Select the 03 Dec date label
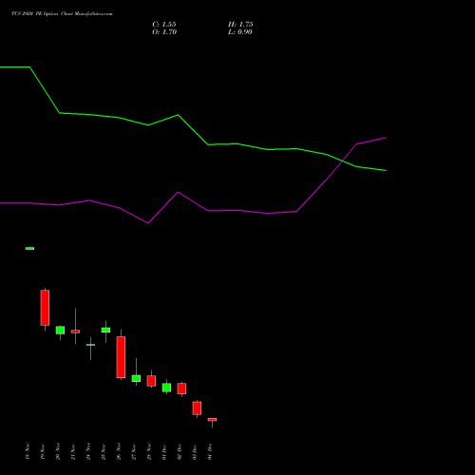Image resolution: width=475 pixels, height=475 pixels. pos(195,451)
